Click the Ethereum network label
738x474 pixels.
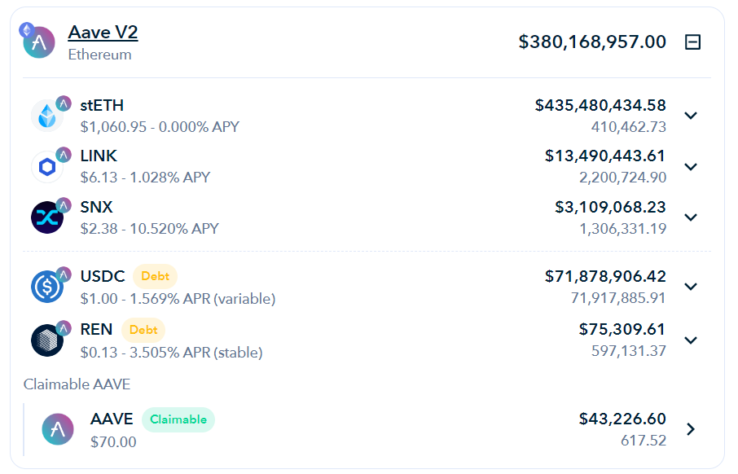point(99,55)
